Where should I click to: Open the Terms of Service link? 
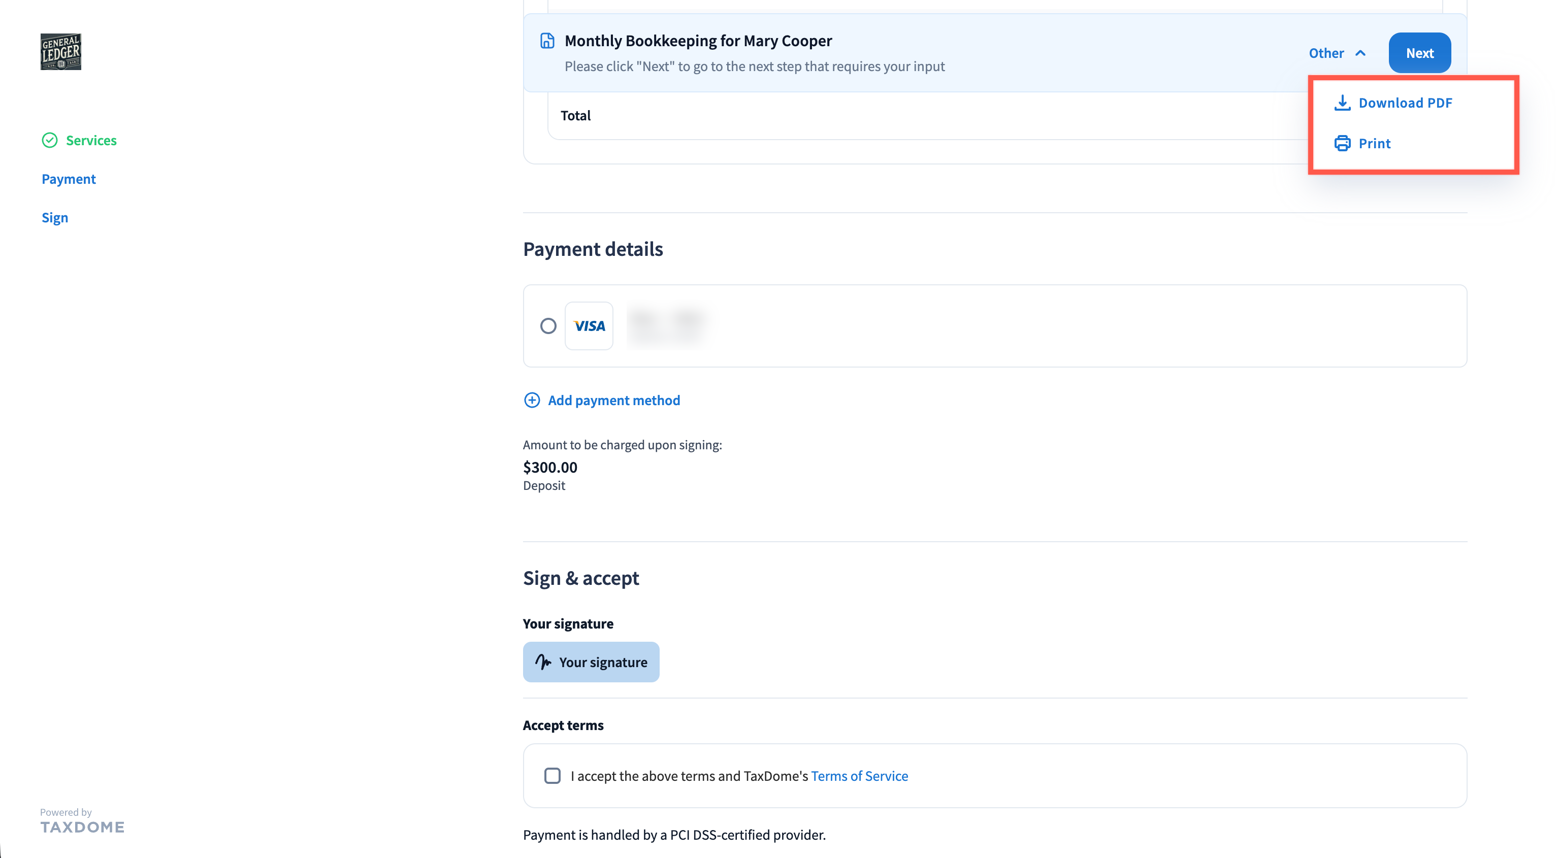[x=859, y=776]
